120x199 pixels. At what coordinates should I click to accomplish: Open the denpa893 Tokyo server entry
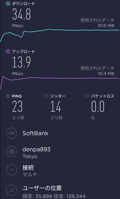click(x=37, y=153)
